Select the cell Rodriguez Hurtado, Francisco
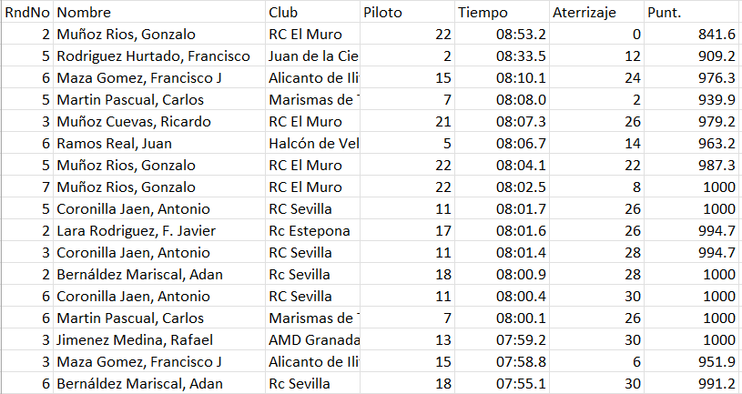This screenshot has height=394, width=742. point(159,56)
